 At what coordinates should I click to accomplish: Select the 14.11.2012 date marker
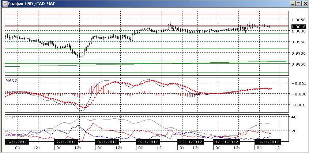point(267,142)
